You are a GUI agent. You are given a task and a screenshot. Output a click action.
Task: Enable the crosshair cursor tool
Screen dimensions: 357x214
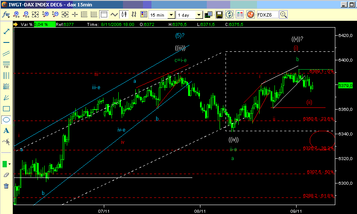(75, 15)
